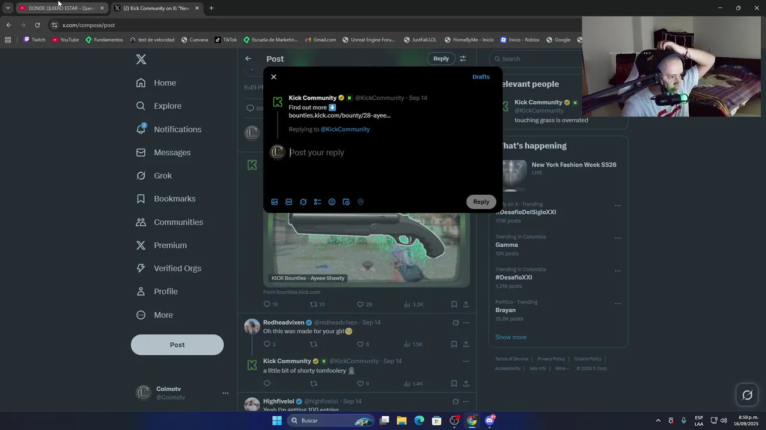The height and width of the screenshot is (430, 766).
Task: Click the Reply submit button in the dialog
Action: click(x=481, y=202)
